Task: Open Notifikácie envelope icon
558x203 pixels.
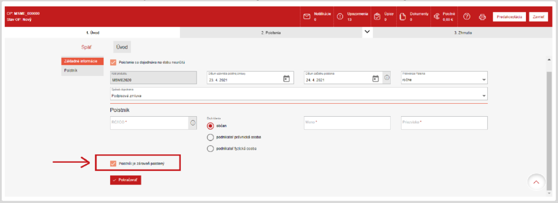Action: pos(307,16)
